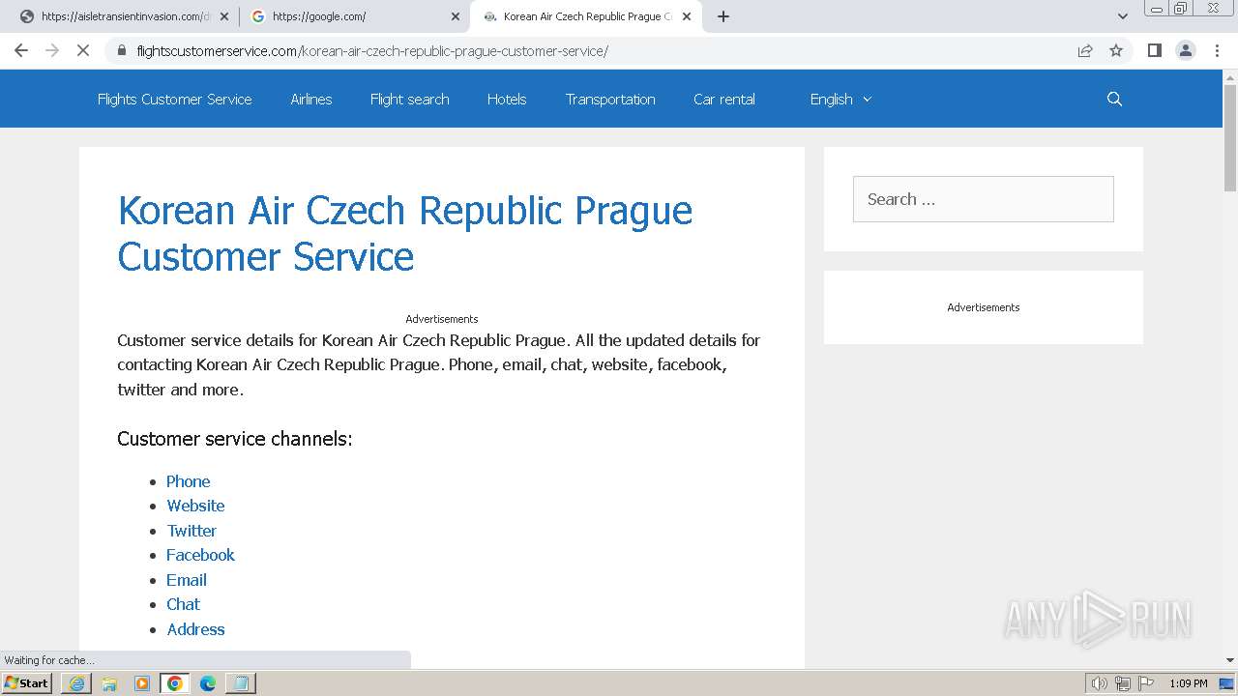Focus the sidebar Search field
1238x696 pixels.
pos(983,199)
